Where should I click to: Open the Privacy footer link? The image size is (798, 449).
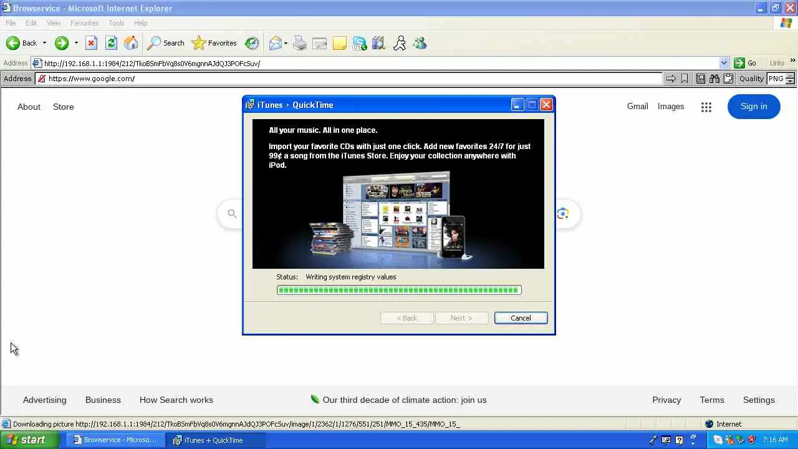[x=666, y=400]
